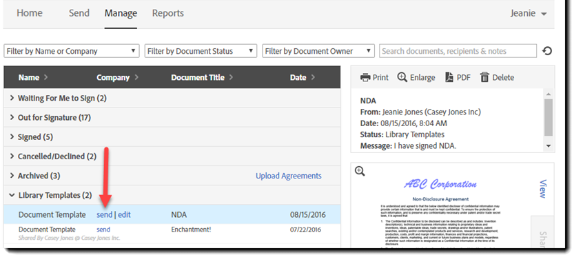Go to the Send tab

(79, 13)
